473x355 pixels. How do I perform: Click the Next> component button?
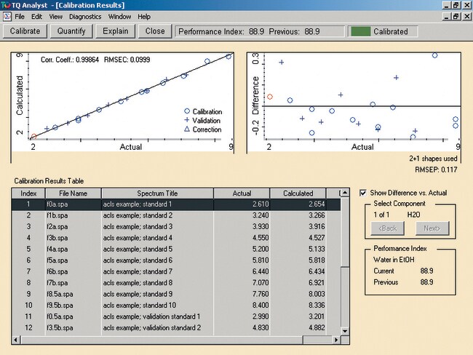tap(432, 228)
